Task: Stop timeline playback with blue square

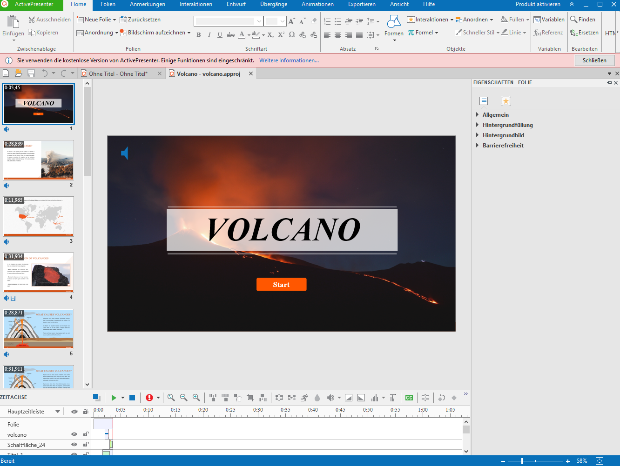Action: point(132,398)
